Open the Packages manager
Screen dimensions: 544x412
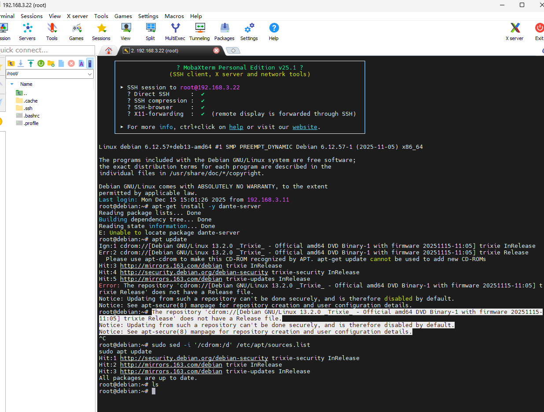click(x=224, y=32)
